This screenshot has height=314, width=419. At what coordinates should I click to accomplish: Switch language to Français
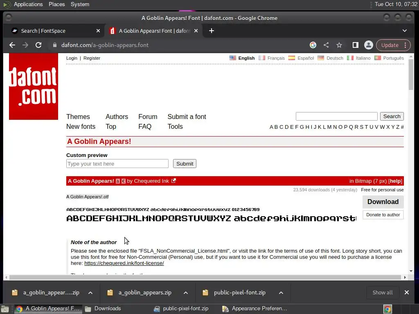[x=276, y=58]
